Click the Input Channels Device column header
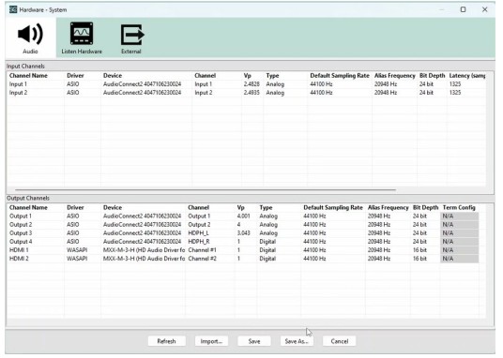This screenshot has height=358, width=503. point(113,76)
